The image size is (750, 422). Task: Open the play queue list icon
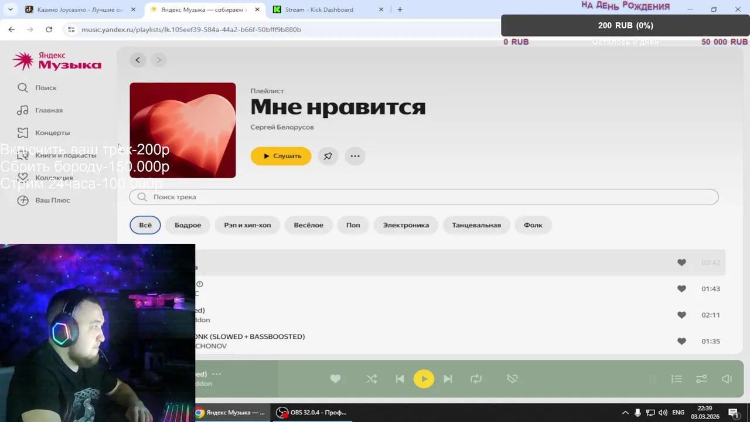676,379
